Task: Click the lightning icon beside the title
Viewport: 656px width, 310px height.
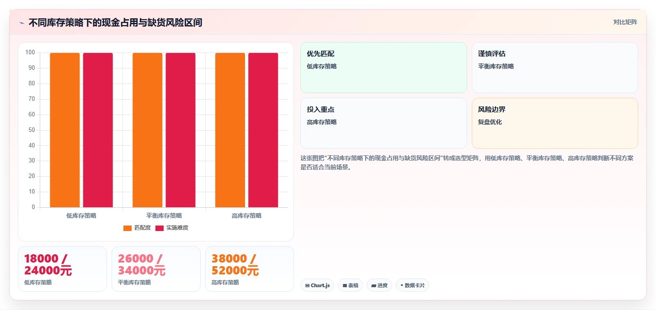Action: pos(21,22)
